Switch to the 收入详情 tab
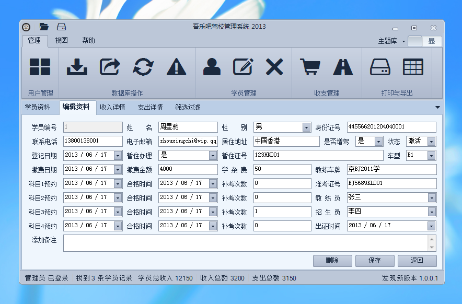 coord(112,107)
